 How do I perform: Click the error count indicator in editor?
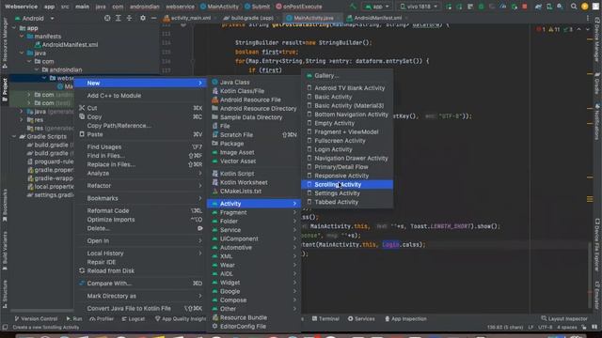(541, 29)
